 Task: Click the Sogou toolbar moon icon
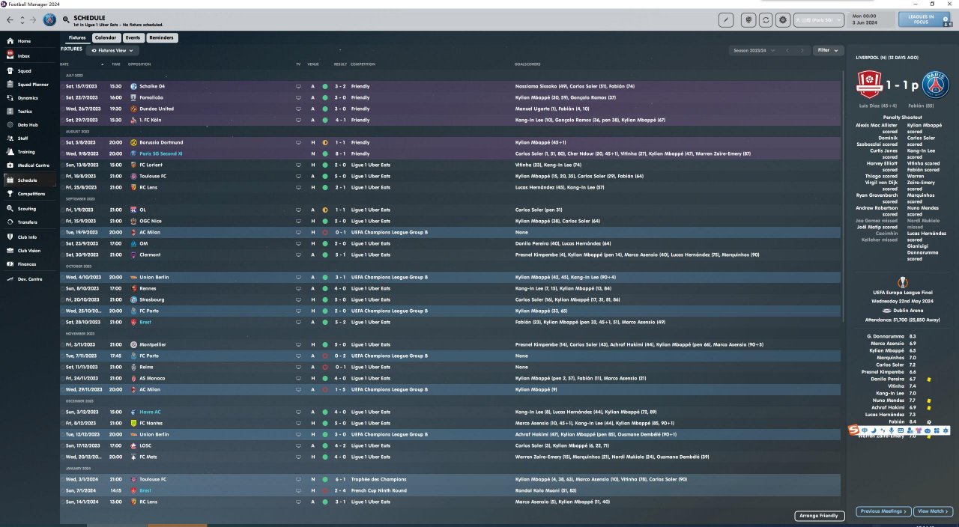[874, 431]
